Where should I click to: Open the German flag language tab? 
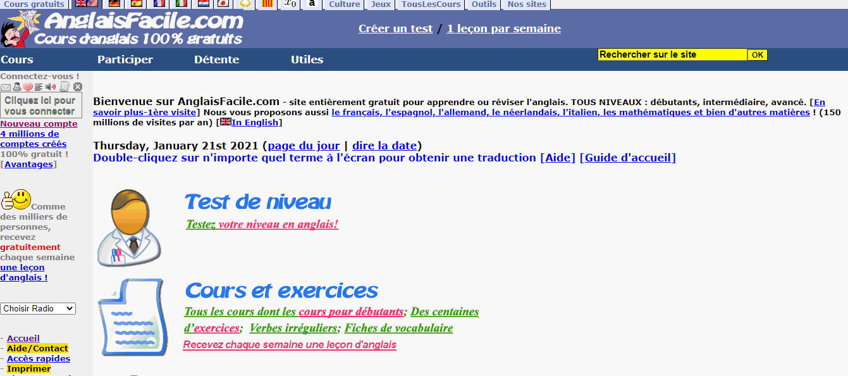(x=114, y=4)
